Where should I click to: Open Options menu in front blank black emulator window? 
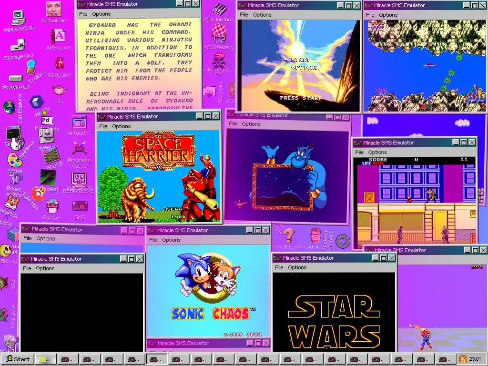tap(45, 269)
